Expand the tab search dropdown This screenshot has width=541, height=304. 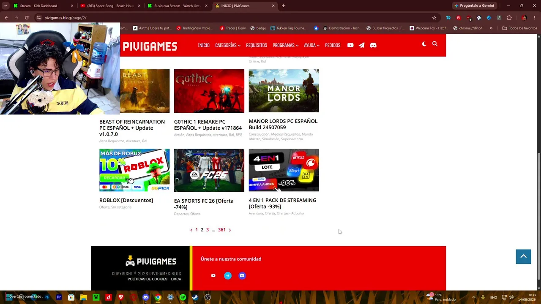[6, 6]
